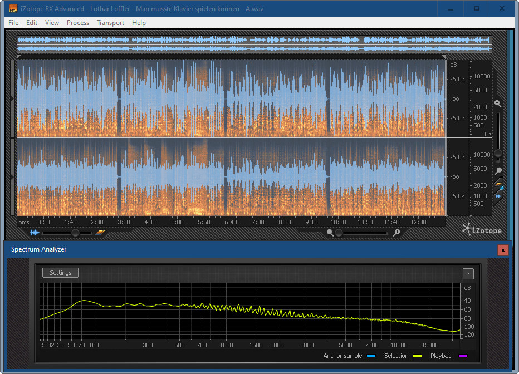Click the lower overview waveform strip

click(254, 48)
